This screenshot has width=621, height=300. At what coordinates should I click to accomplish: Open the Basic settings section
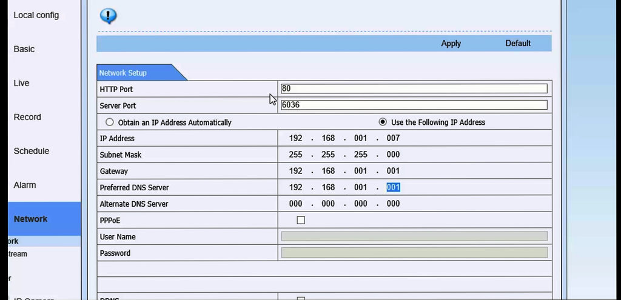click(24, 49)
